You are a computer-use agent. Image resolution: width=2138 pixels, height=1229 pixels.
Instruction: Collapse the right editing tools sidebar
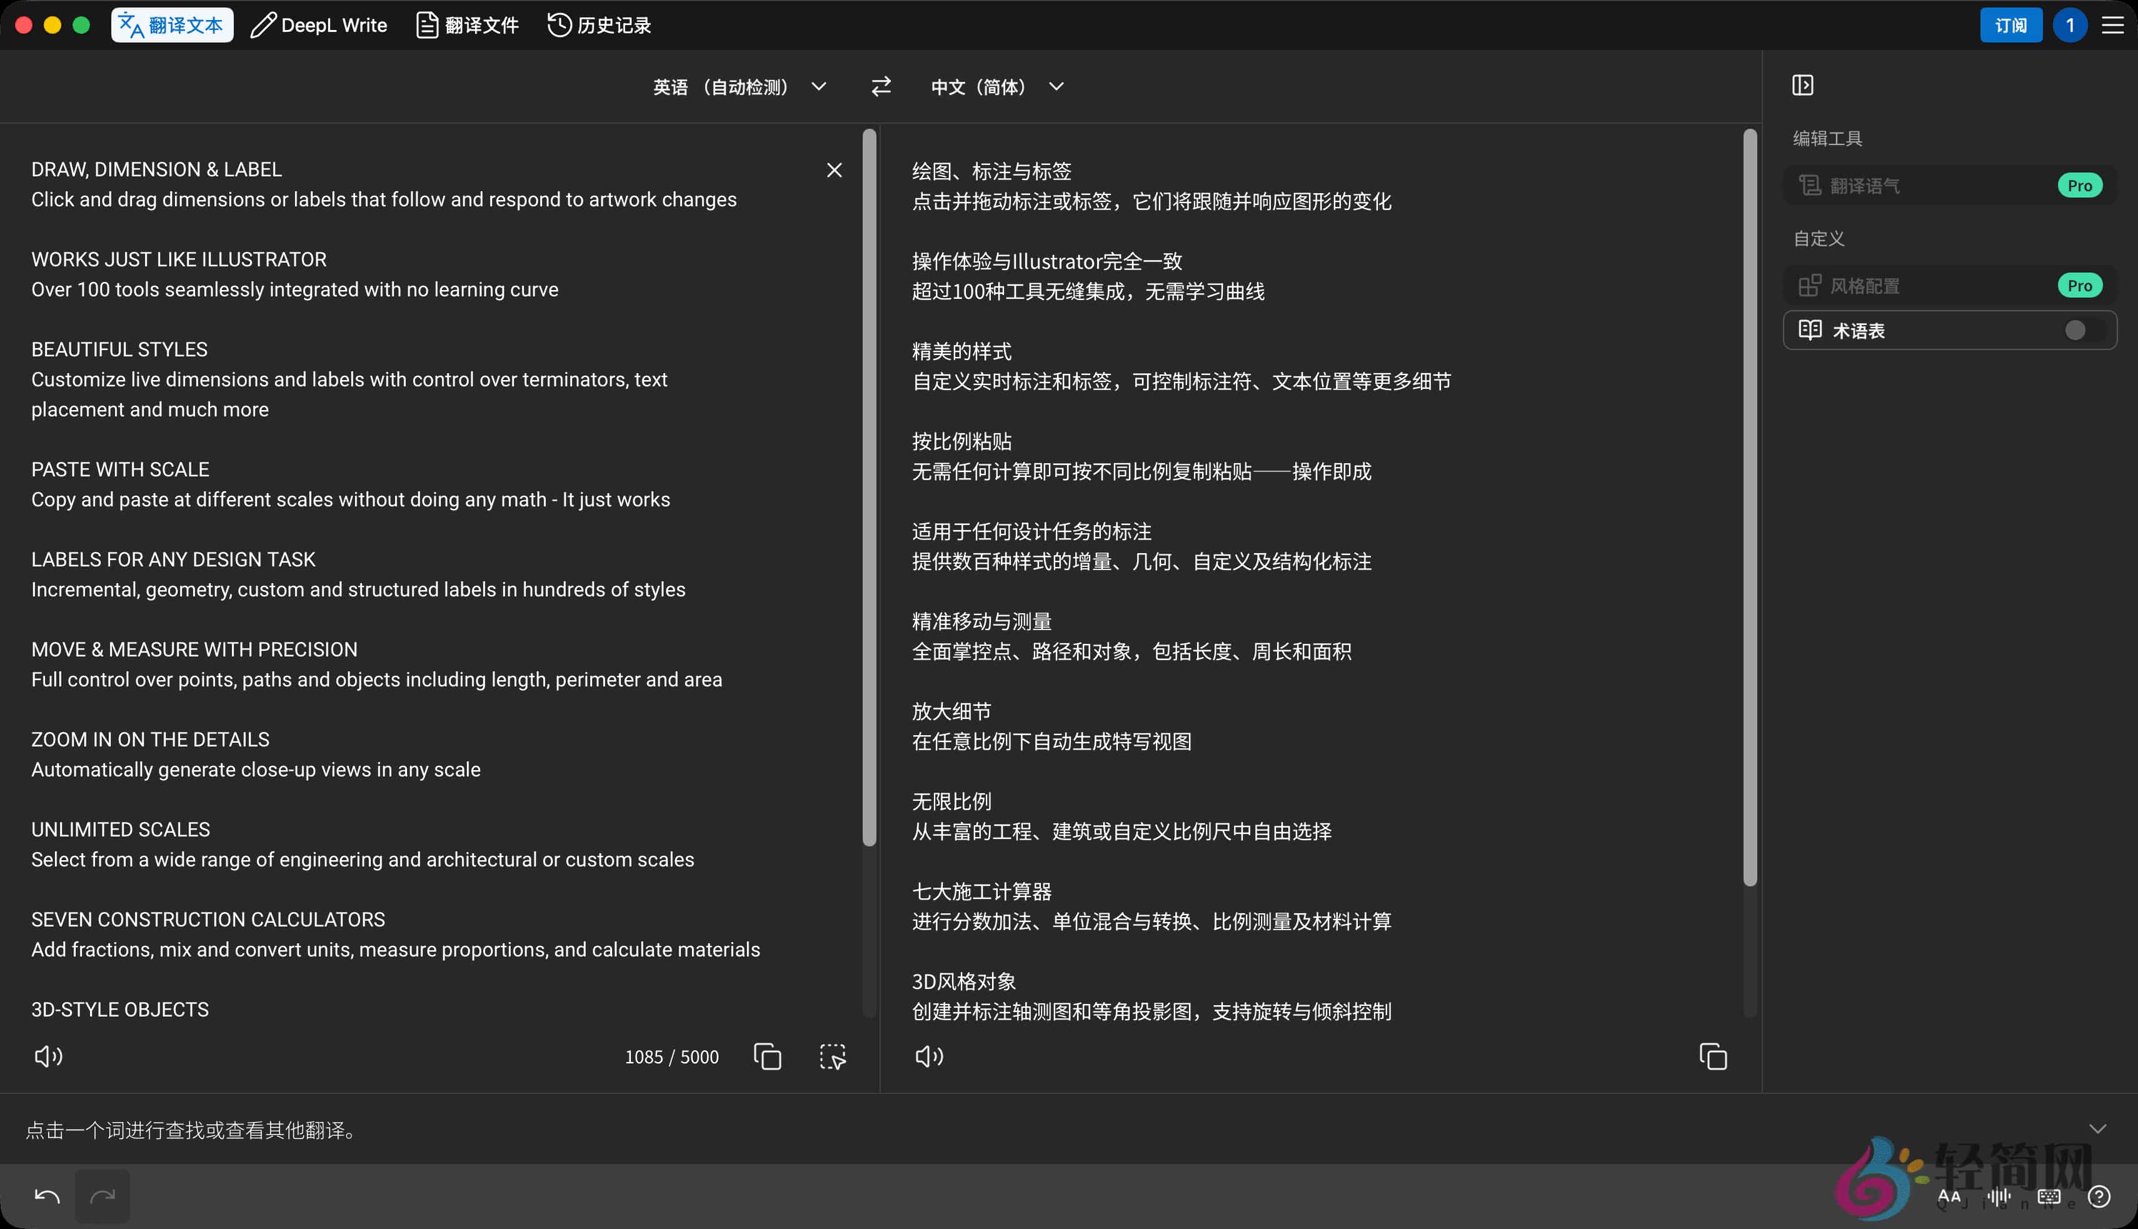click(1805, 84)
